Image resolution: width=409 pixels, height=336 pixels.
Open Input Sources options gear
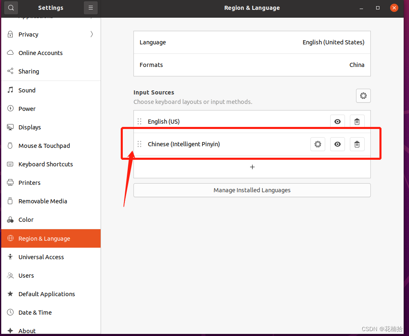(363, 96)
